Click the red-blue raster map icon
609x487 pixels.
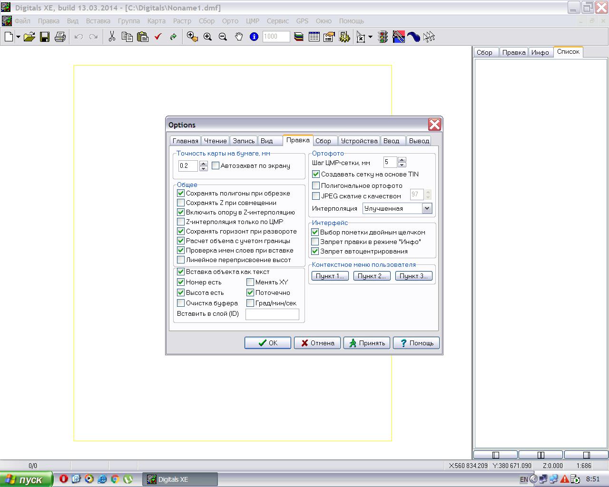pos(399,37)
